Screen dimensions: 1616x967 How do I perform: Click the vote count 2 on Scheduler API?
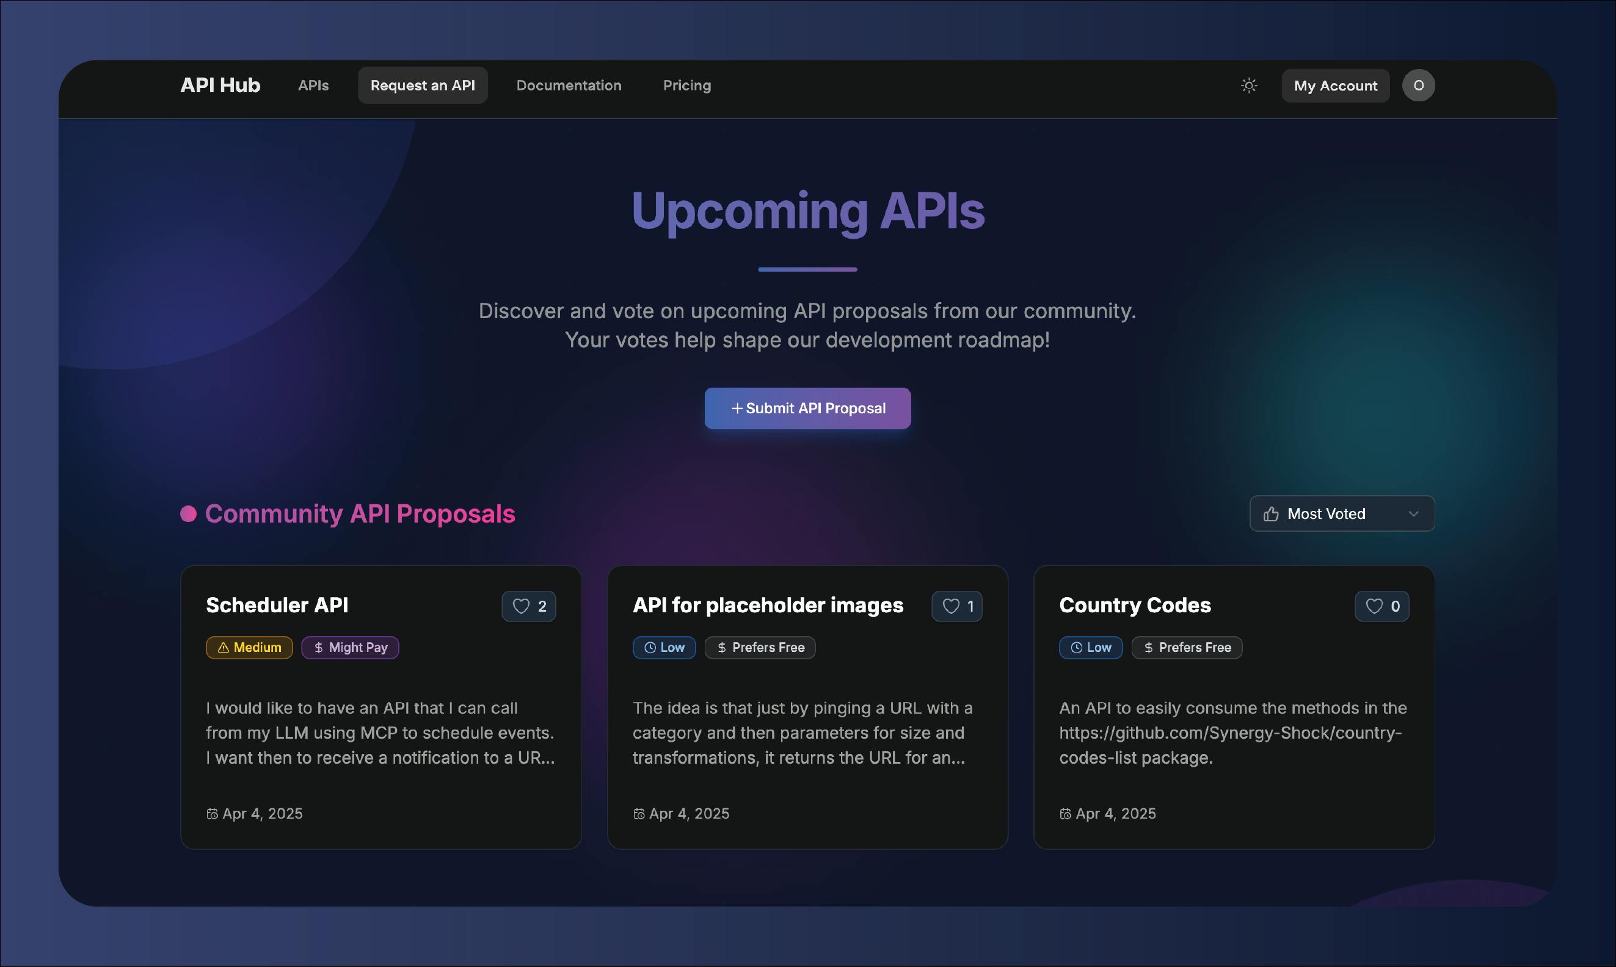tap(542, 607)
